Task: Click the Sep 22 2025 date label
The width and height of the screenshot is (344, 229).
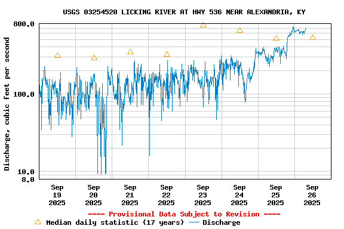Action: [166, 195]
